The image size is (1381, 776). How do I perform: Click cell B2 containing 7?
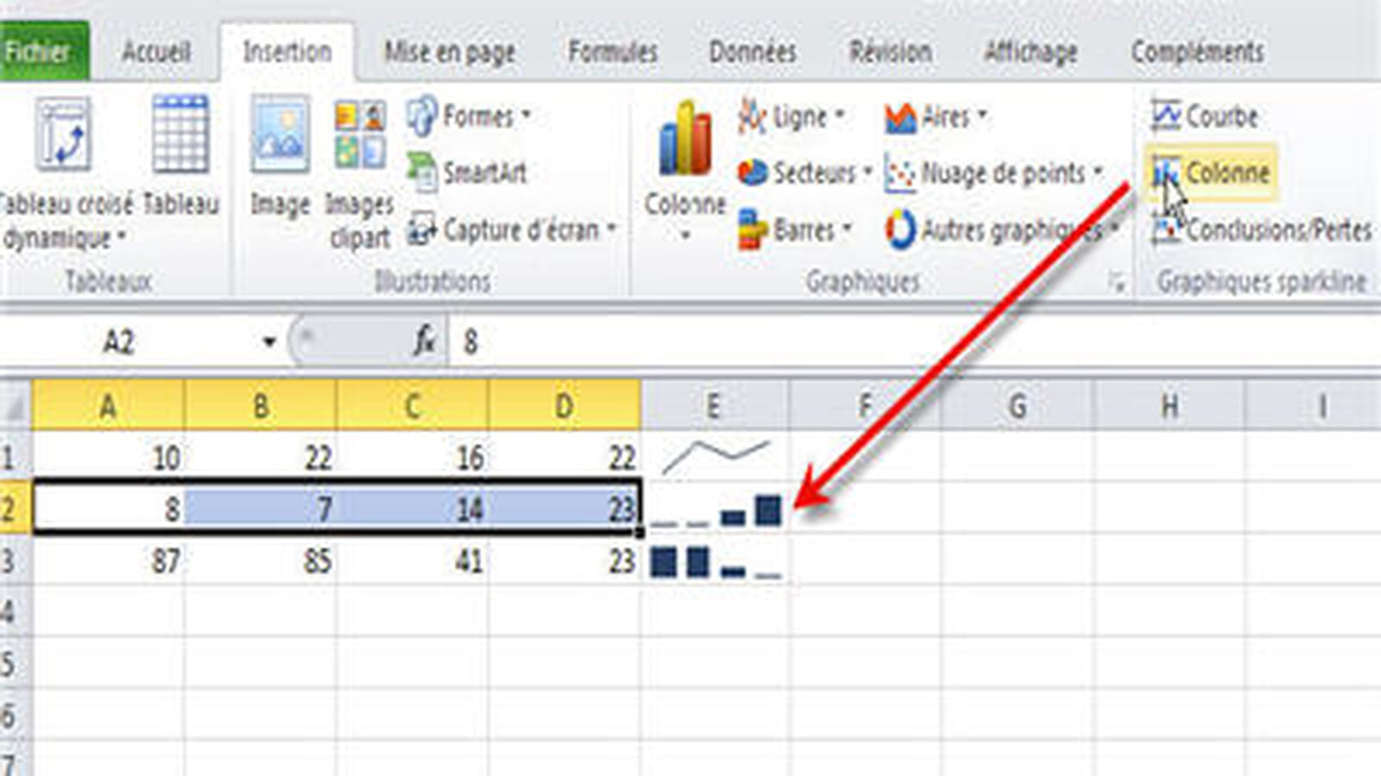260,509
